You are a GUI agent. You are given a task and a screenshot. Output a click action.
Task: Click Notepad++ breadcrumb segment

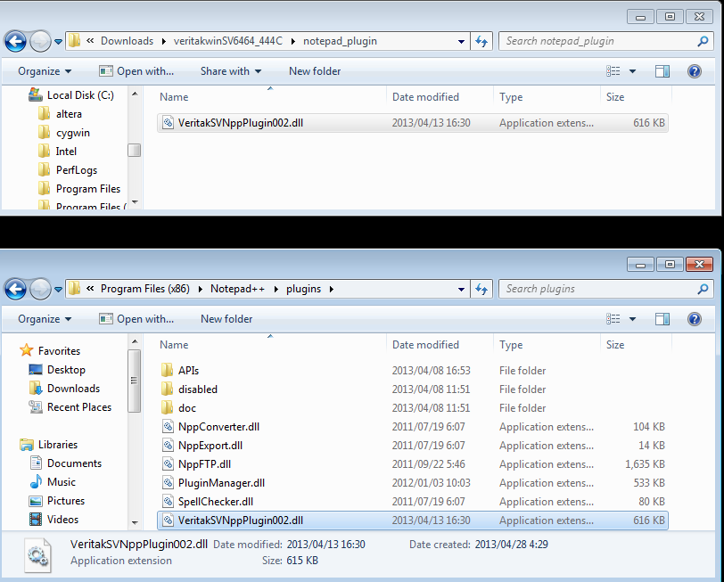point(237,289)
